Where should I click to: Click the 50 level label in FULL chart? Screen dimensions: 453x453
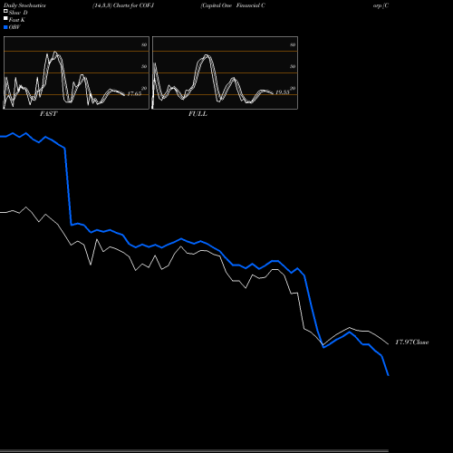point(293,66)
